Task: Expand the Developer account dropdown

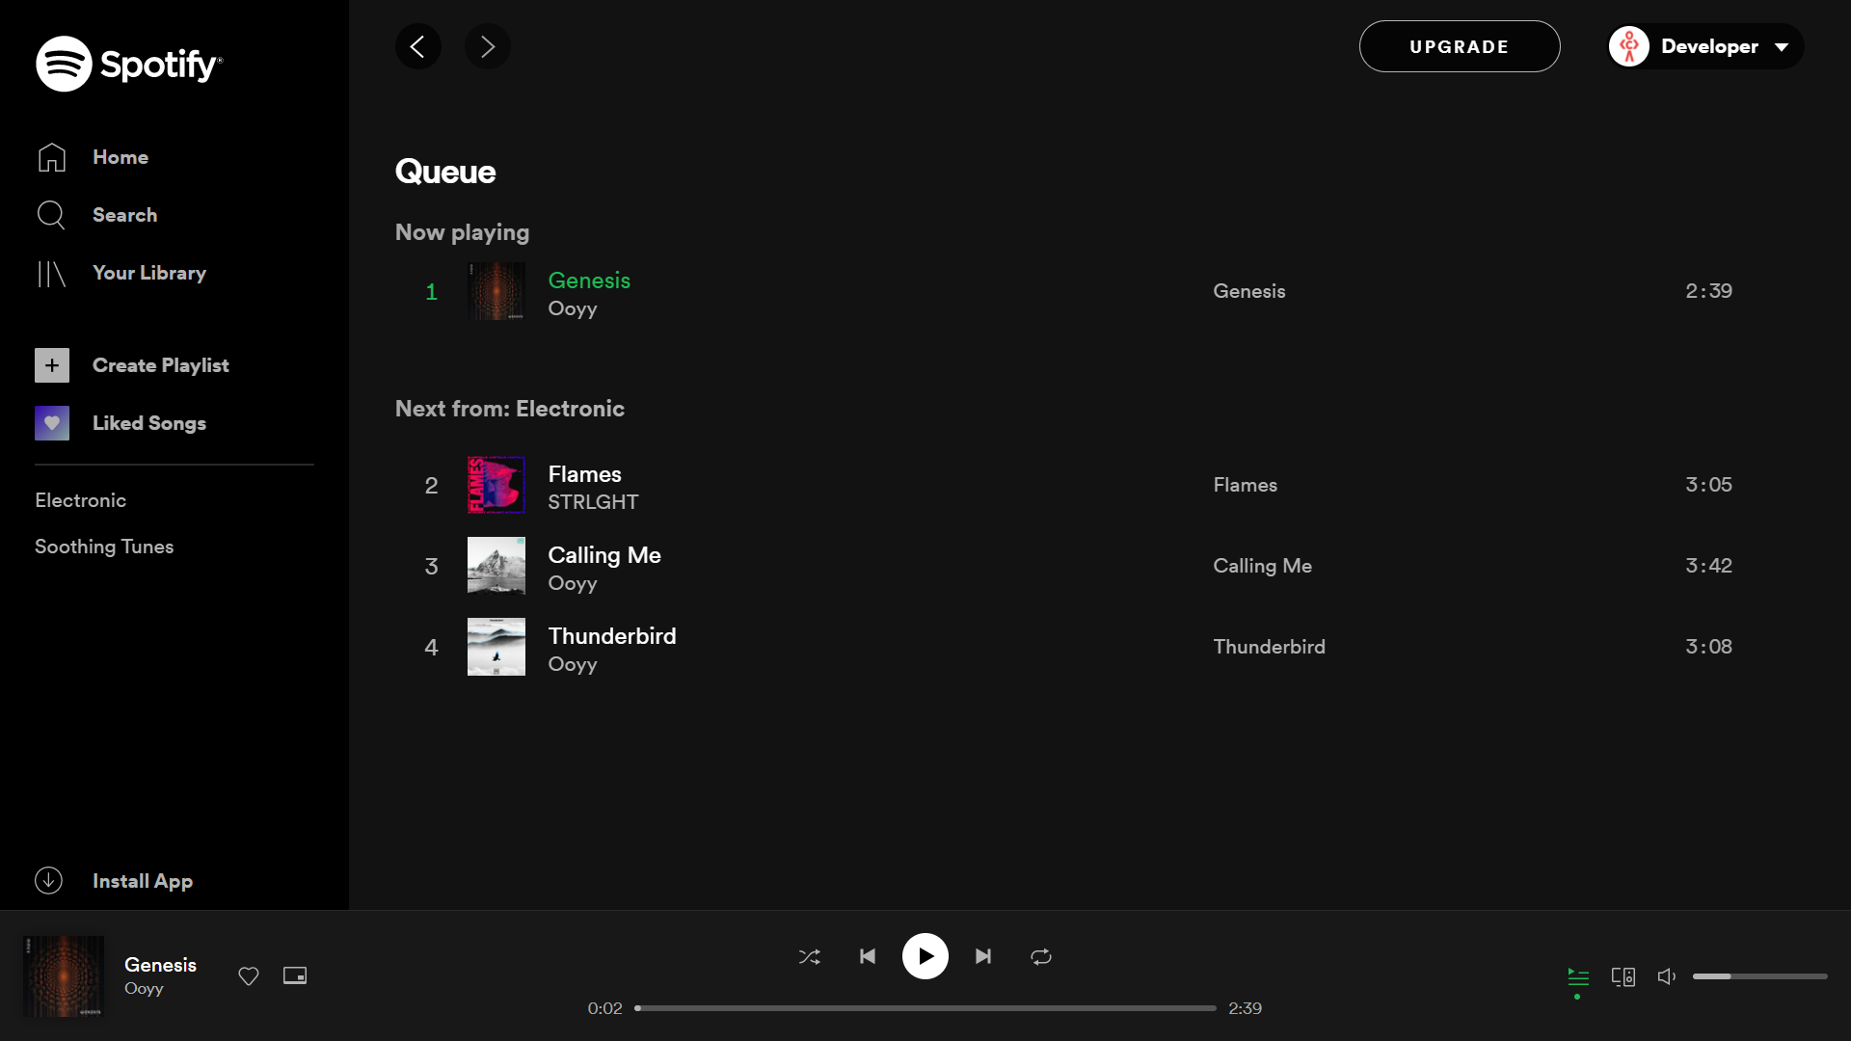Action: pos(1706,46)
